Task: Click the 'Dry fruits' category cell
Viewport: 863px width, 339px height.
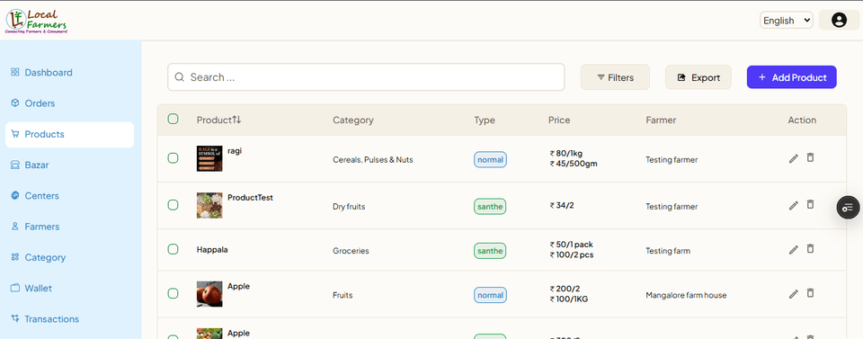Action: pyautogui.click(x=349, y=207)
